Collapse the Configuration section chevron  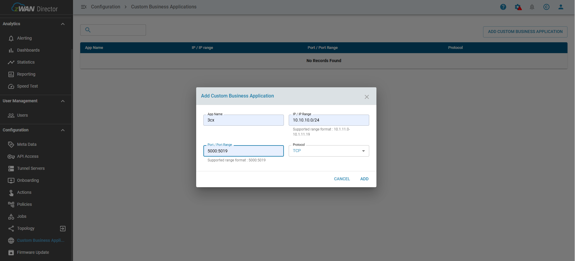click(63, 130)
